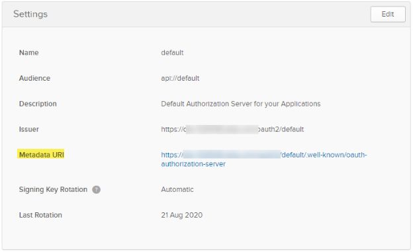Click the blurred portion of Metadata URI link
Viewport: 413px width, 252px height.
[x=232, y=155]
